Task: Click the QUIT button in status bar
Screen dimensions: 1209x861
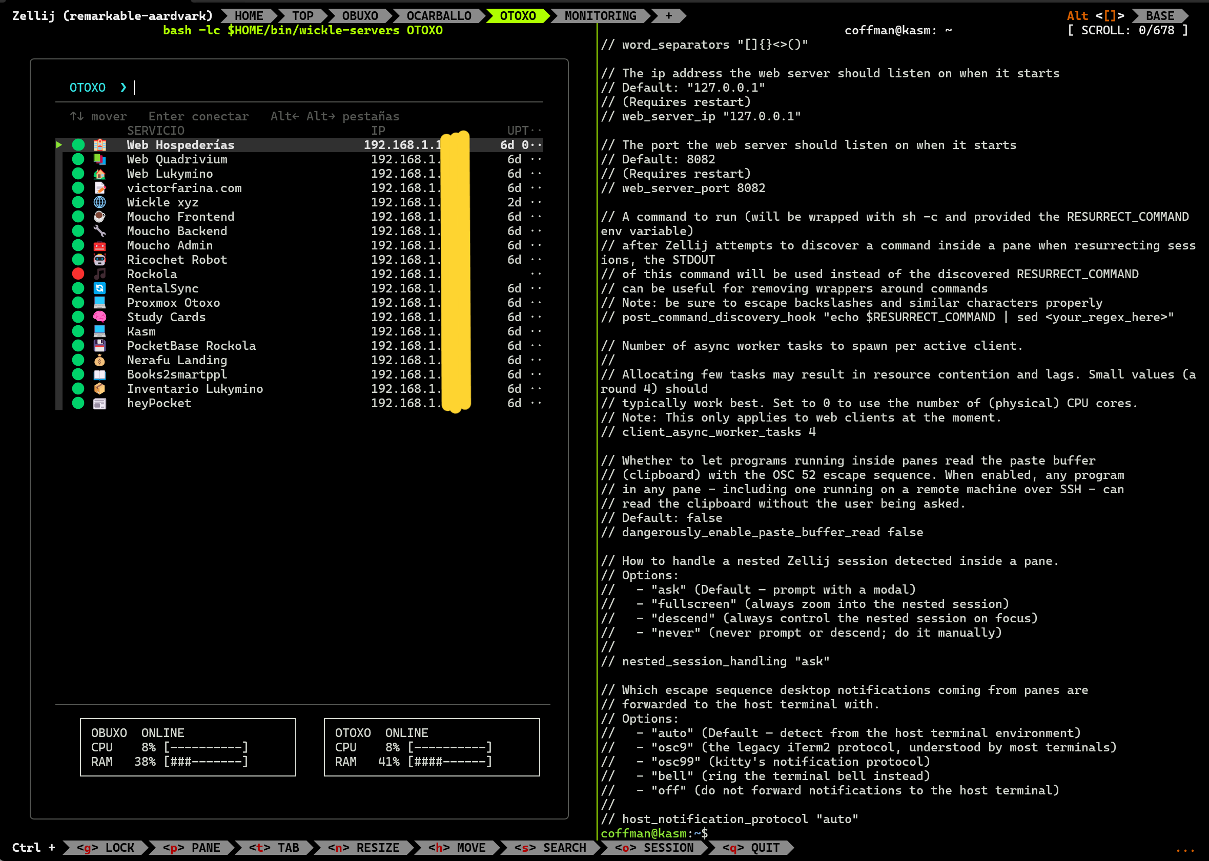Action: pos(751,847)
